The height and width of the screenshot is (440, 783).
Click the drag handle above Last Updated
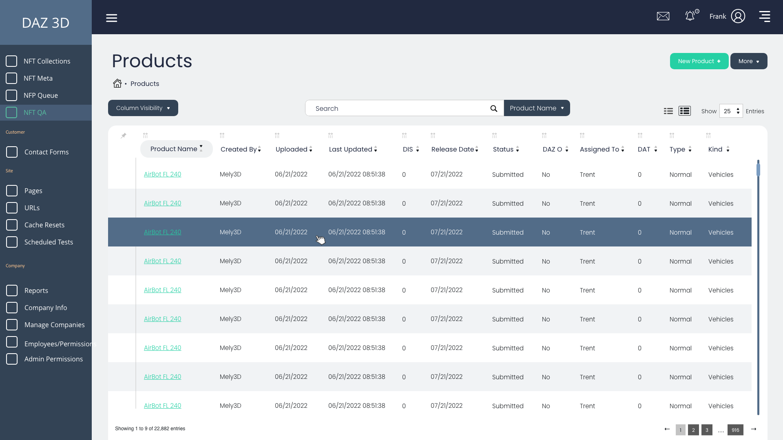pyautogui.click(x=330, y=135)
